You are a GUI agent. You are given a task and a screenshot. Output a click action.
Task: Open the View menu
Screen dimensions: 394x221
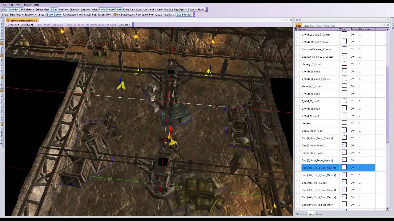click(18, 5)
